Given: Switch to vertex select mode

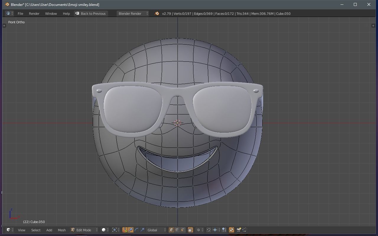Looking at the screenshot, I should pos(171,230).
